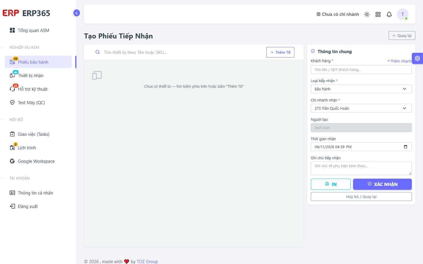Click the Thông tin chung info icon
The width and height of the screenshot is (423, 264).
(x=313, y=51)
